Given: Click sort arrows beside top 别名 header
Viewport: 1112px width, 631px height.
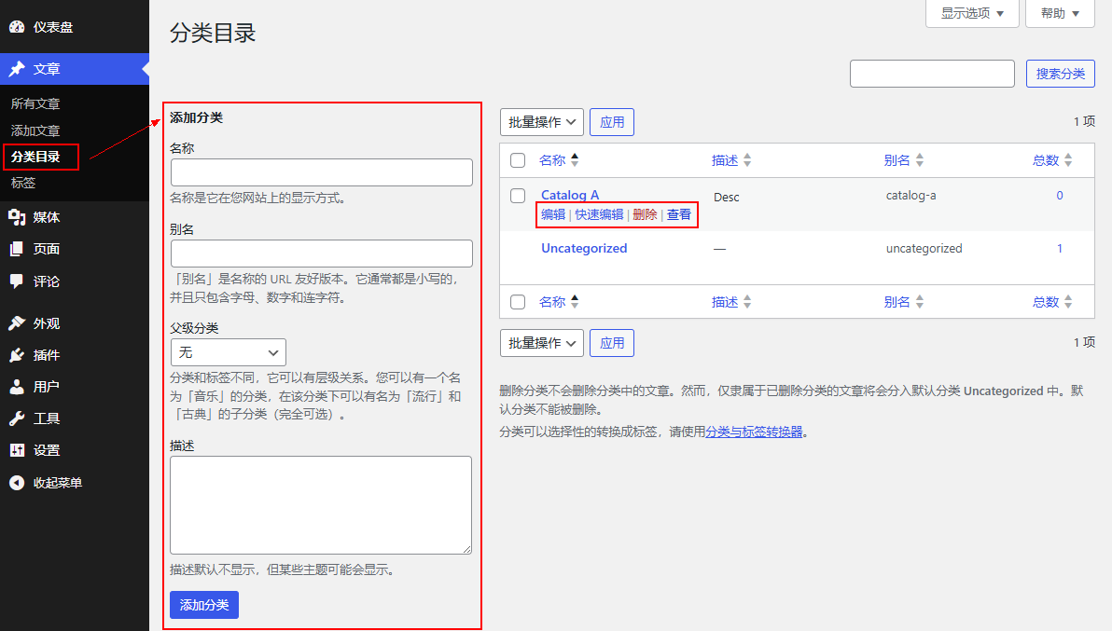Looking at the screenshot, I should (x=920, y=160).
